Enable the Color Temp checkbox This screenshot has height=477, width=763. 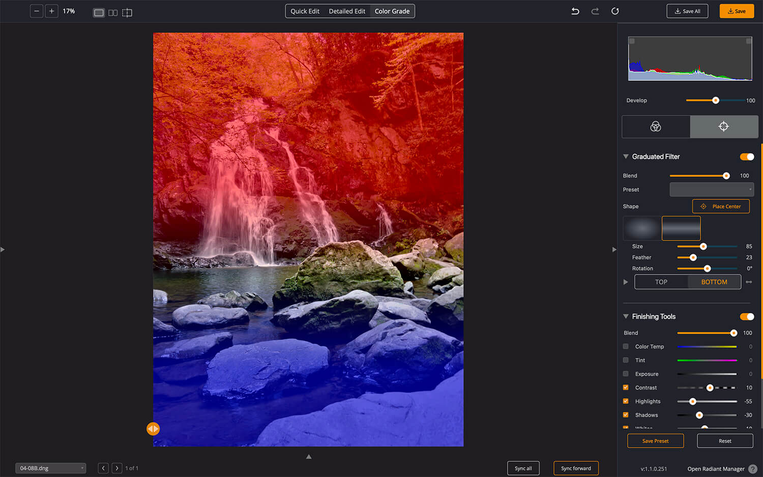[626, 346]
